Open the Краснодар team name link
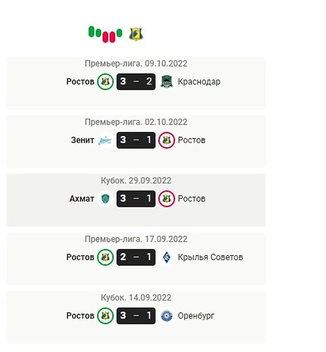 [199, 82]
